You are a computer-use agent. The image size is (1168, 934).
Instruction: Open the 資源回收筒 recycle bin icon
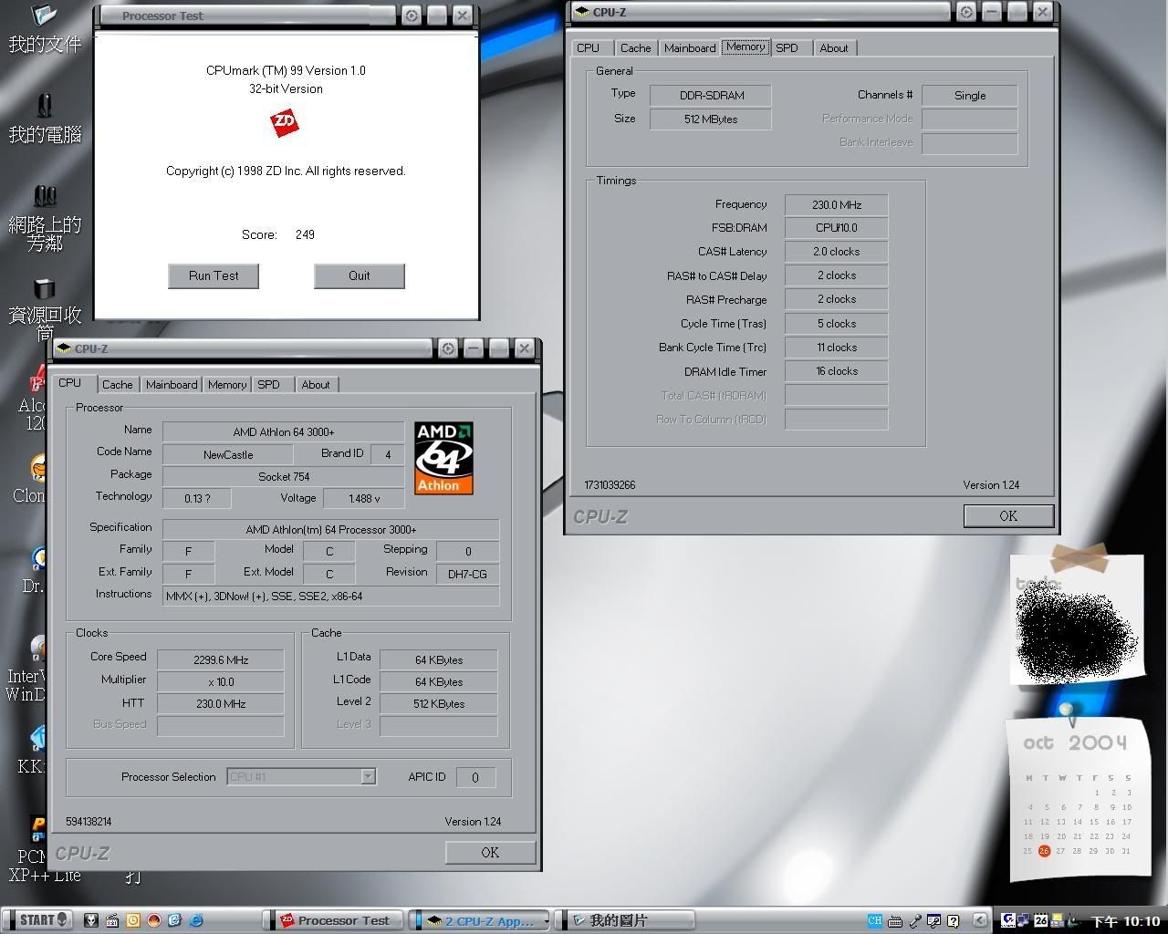pyautogui.click(x=44, y=290)
